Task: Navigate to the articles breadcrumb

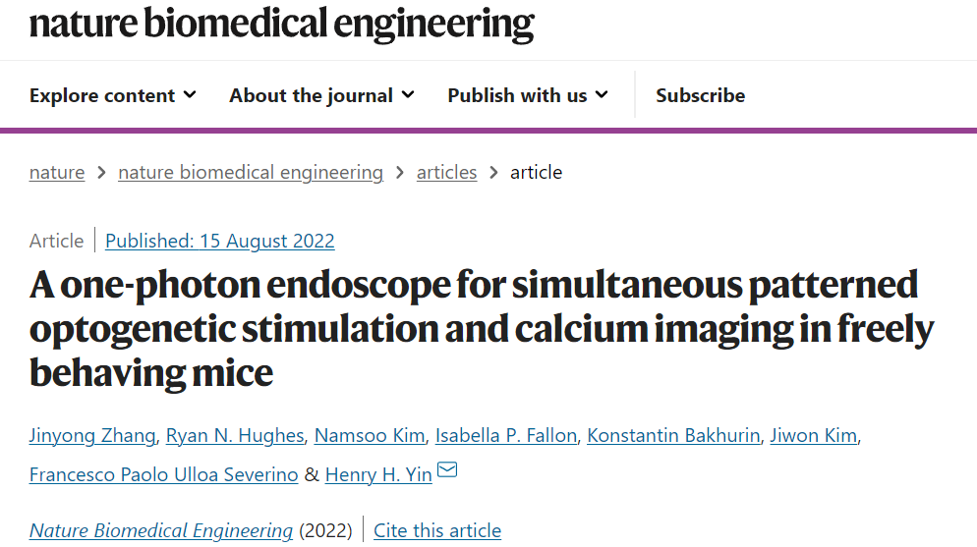Action: (447, 173)
